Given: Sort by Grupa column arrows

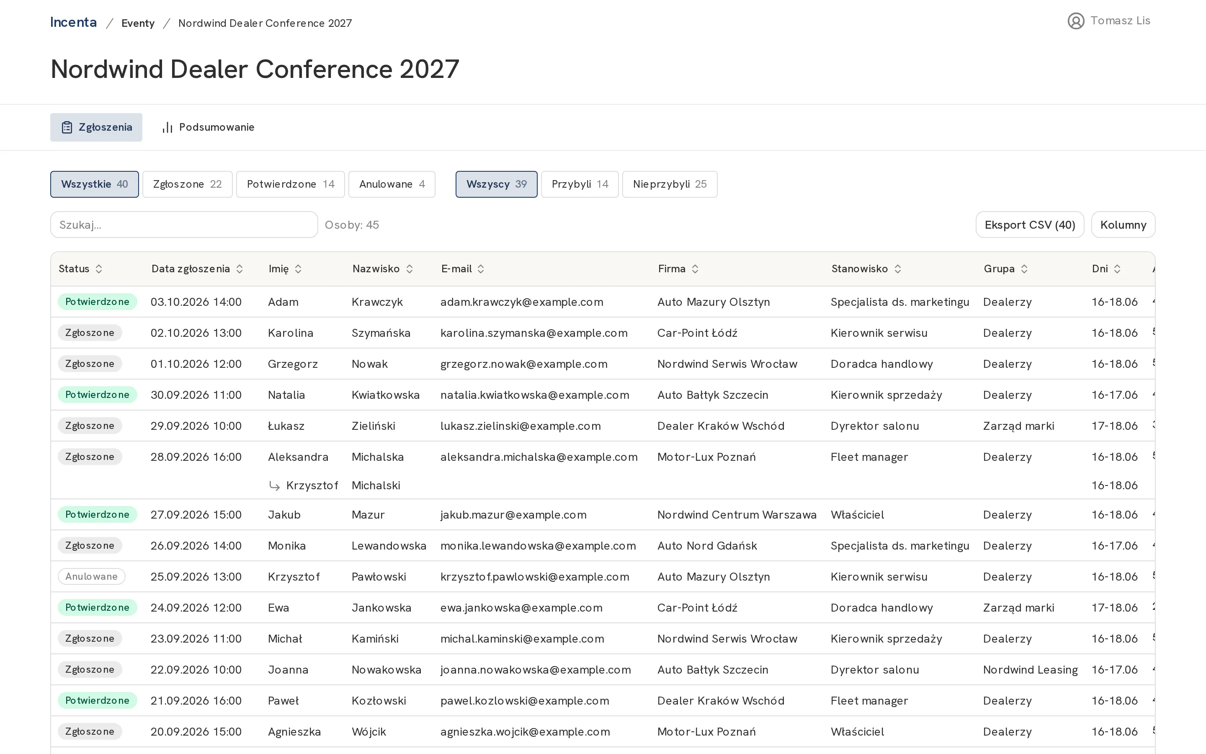Looking at the screenshot, I should [x=1023, y=269].
